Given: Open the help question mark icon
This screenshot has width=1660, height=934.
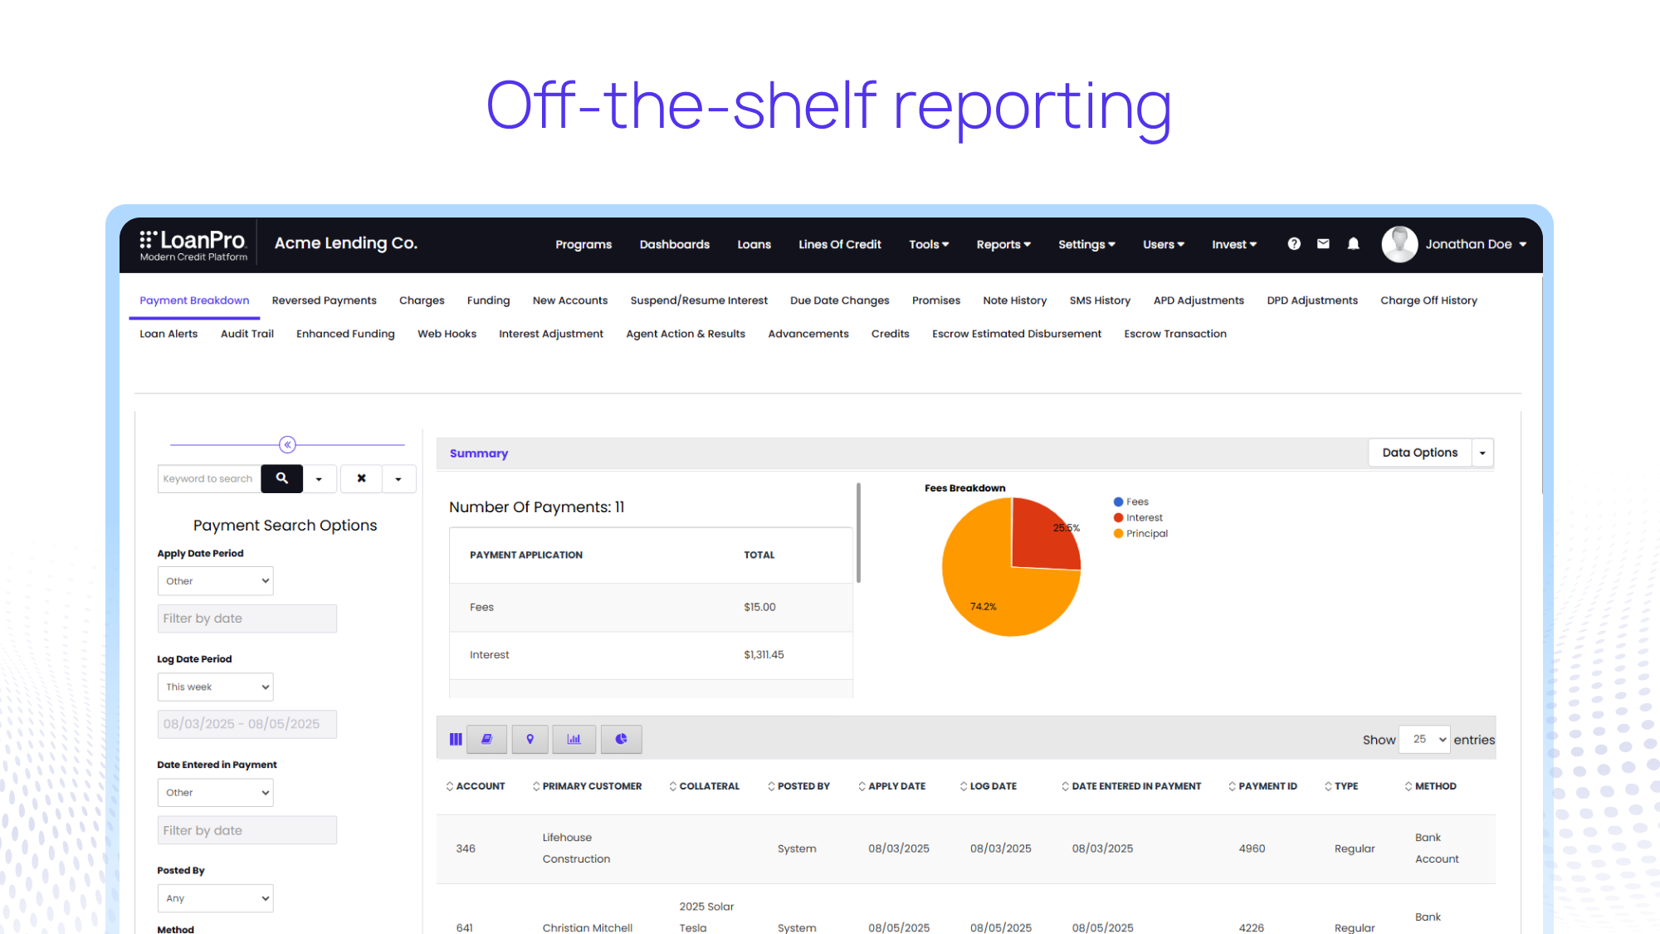Looking at the screenshot, I should 1294,244.
